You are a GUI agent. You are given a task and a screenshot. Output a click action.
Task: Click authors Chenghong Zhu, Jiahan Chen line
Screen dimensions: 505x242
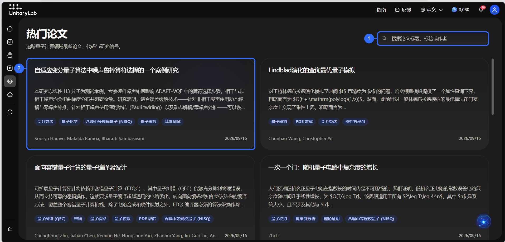pos(127,236)
